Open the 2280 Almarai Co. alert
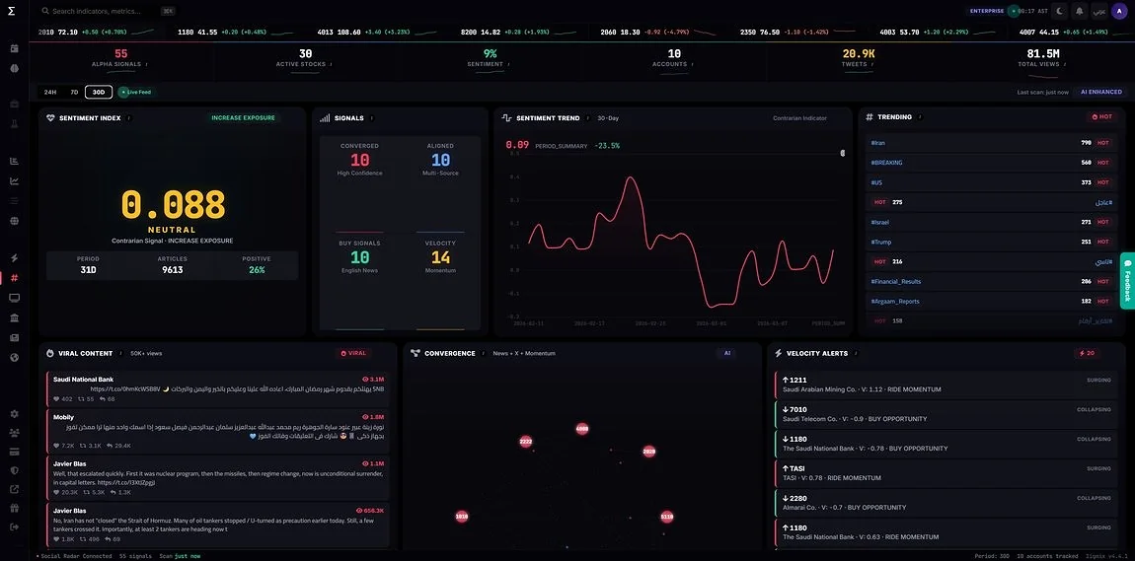Image resolution: width=1135 pixels, height=561 pixels. point(946,503)
